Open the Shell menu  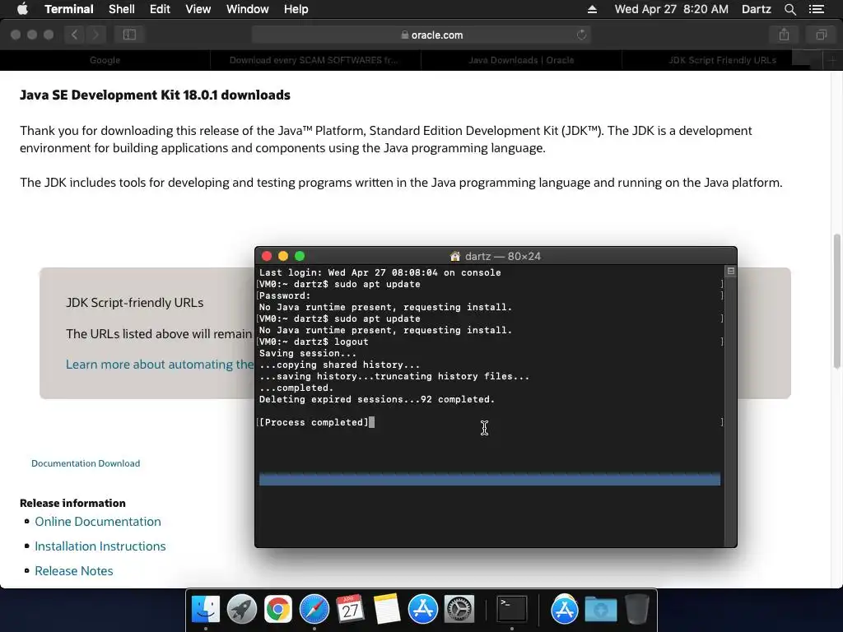point(122,9)
